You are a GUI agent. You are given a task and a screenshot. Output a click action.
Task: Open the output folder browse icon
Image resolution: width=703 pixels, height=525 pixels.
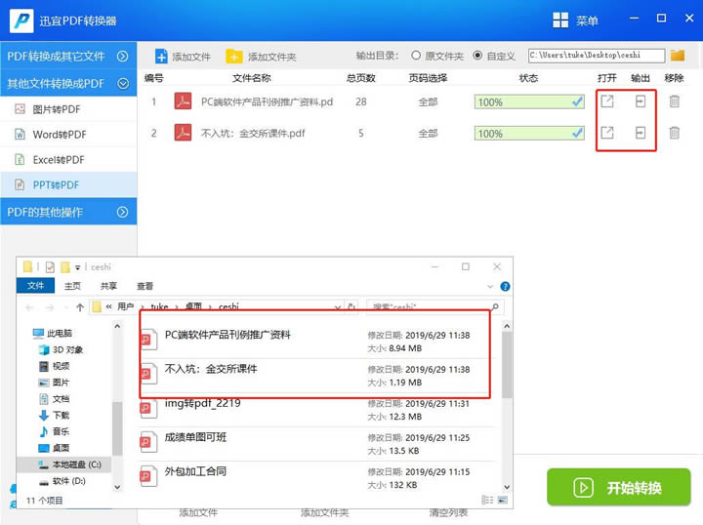[x=678, y=56]
